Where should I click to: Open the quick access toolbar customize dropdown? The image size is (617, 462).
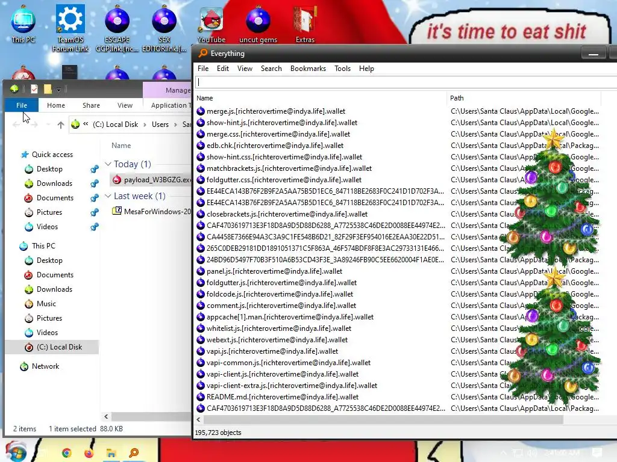tap(58, 90)
